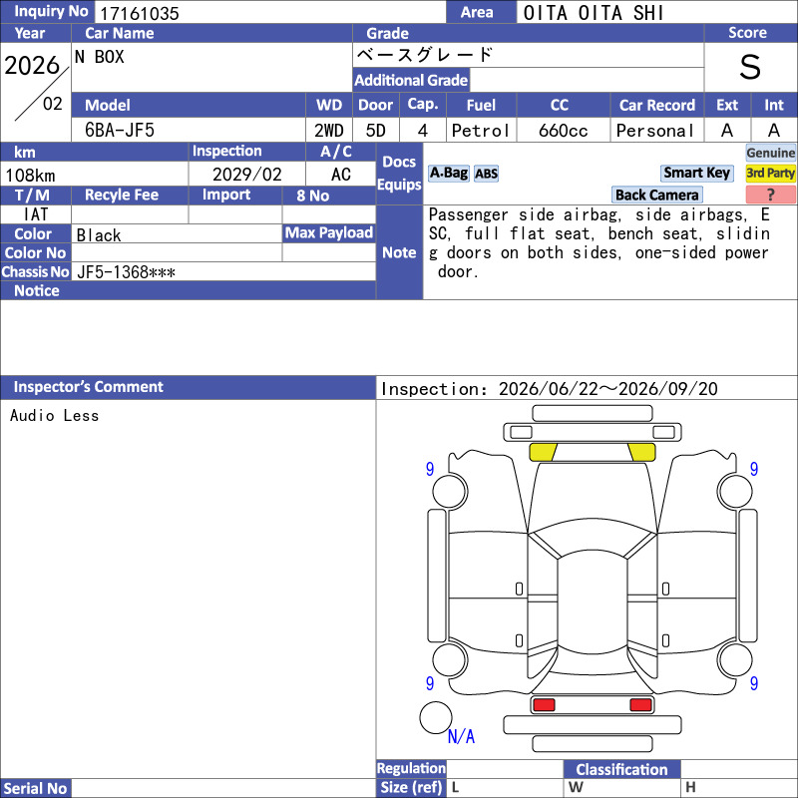Click the area value OITA OITA SHI
This screenshot has height=798, width=798.
coord(594,13)
